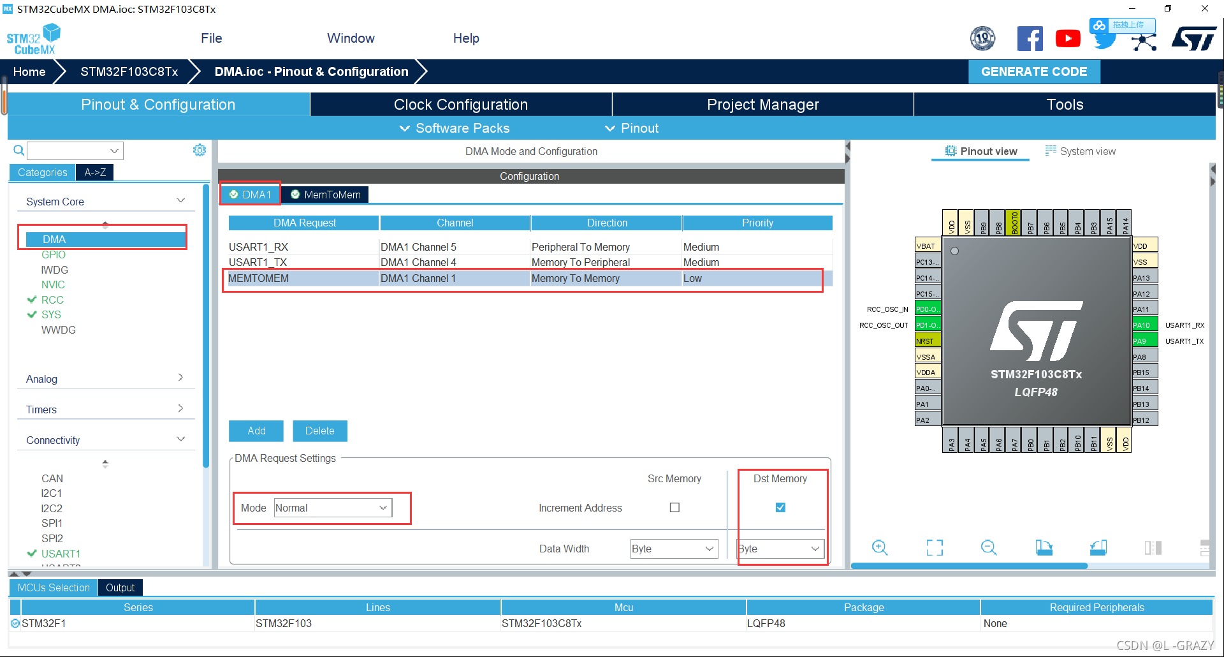Open the Twitter bird icon

point(1105,42)
